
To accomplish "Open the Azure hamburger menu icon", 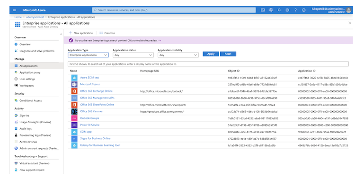I will tap(15, 10).
